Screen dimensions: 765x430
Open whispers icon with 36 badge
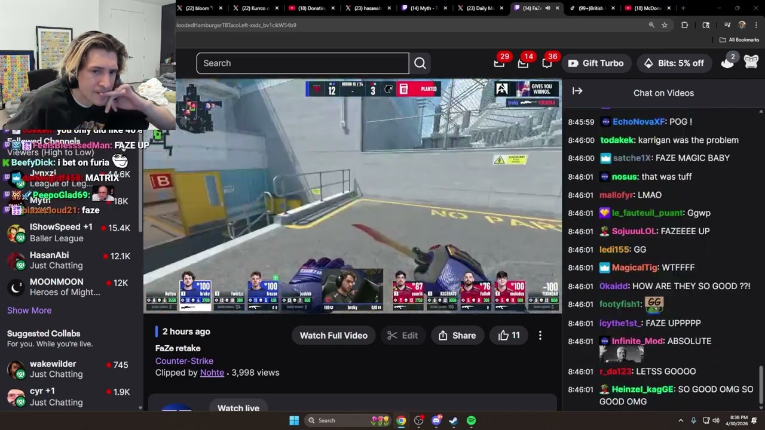coord(547,63)
